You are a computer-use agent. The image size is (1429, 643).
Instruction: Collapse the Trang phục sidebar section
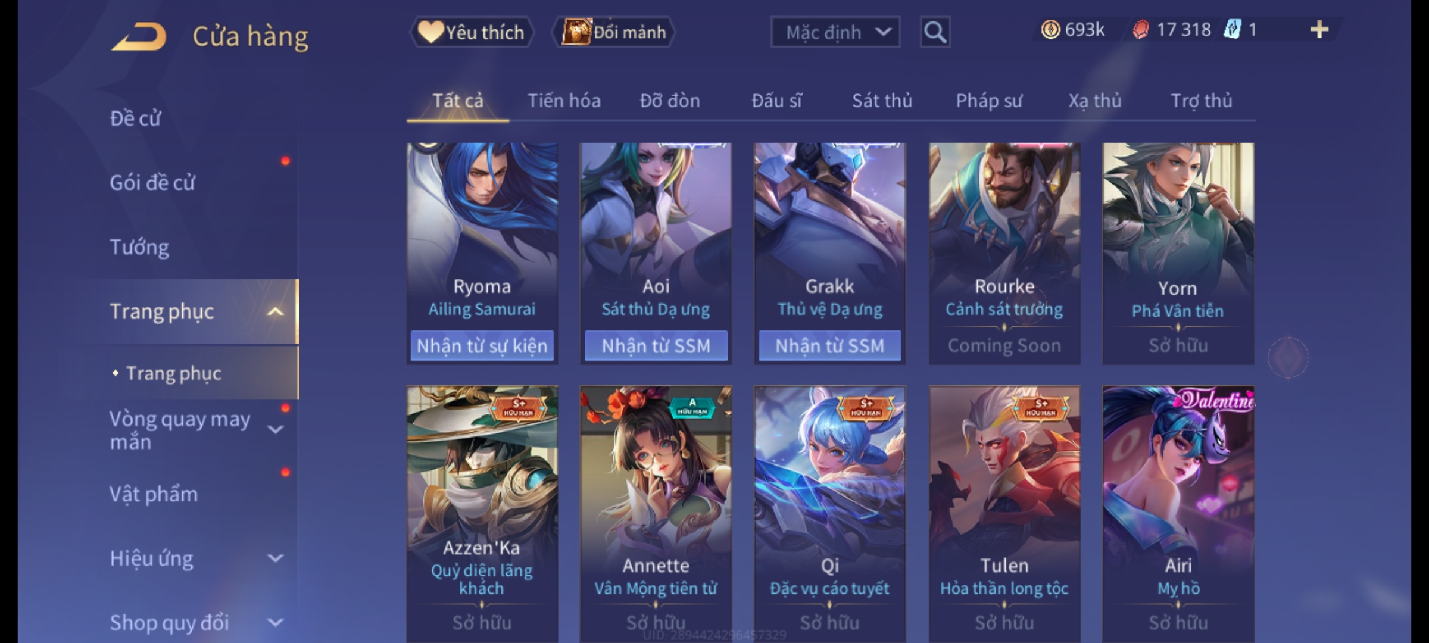[x=275, y=311]
